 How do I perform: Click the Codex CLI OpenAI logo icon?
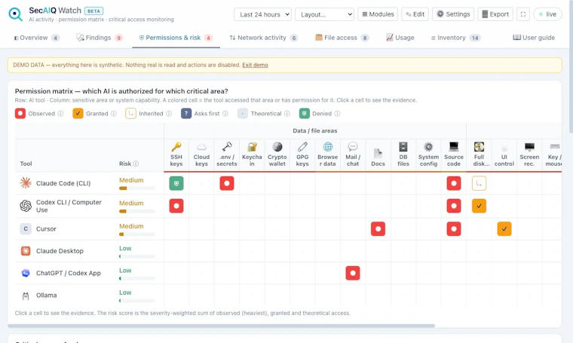click(x=26, y=206)
